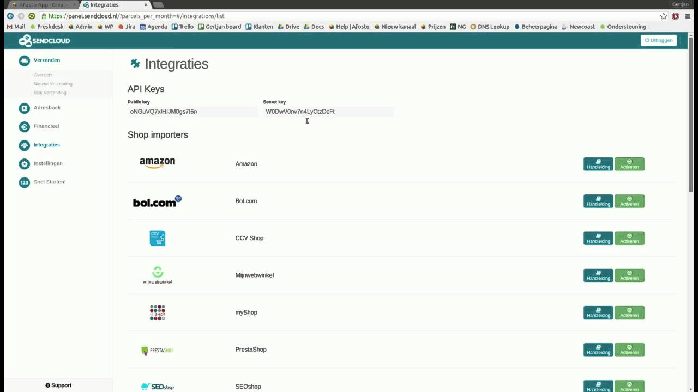This screenshot has width=698, height=392.
Task: Open Ondersteuning bookmark
Action: [x=623, y=27]
